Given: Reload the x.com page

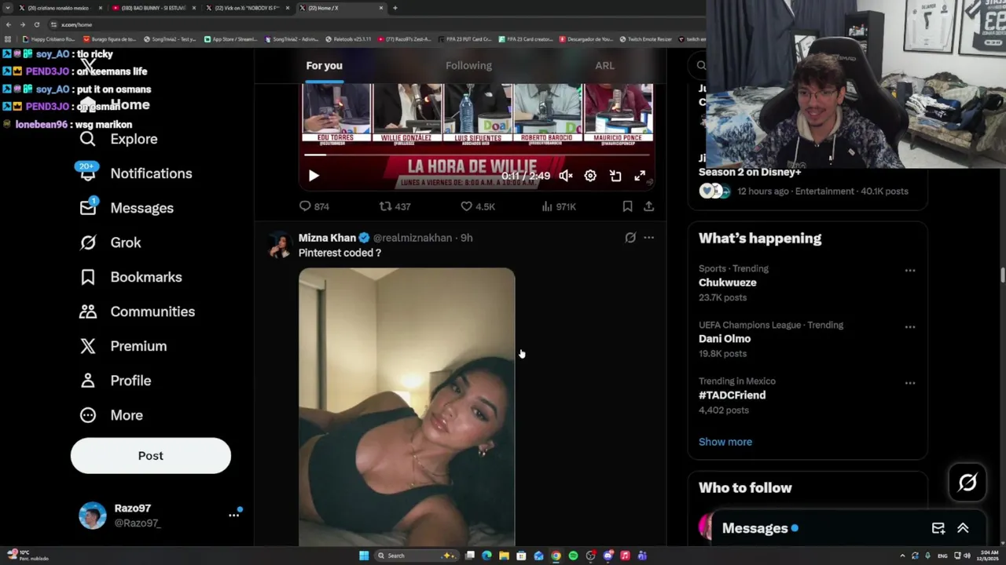Looking at the screenshot, I should [36, 24].
